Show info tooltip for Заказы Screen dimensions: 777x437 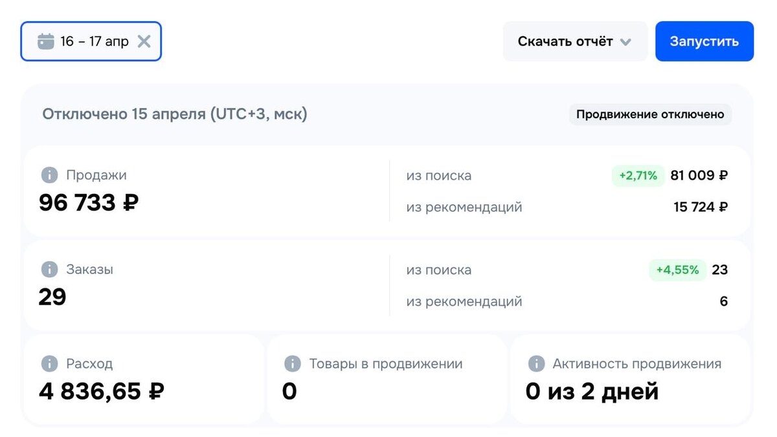pyautogui.click(x=49, y=269)
